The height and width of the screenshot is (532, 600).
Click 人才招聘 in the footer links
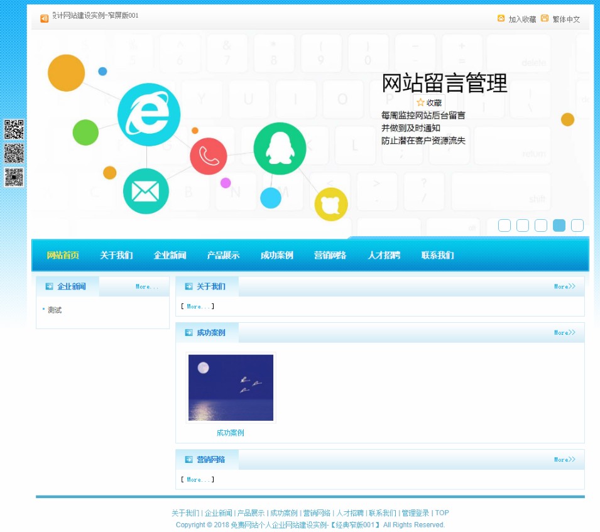pyautogui.click(x=350, y=513)
